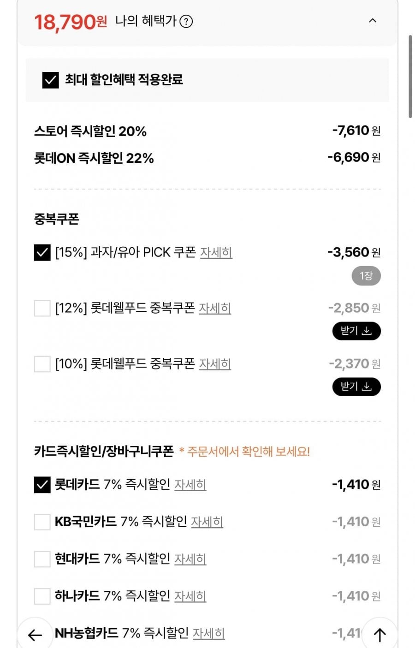Uncheck the 롯데카드 7% 즉시할인 option
Image resolution: width=415 pixels, height=648 pixels.
pyautogui.click(x=42, y=485)
